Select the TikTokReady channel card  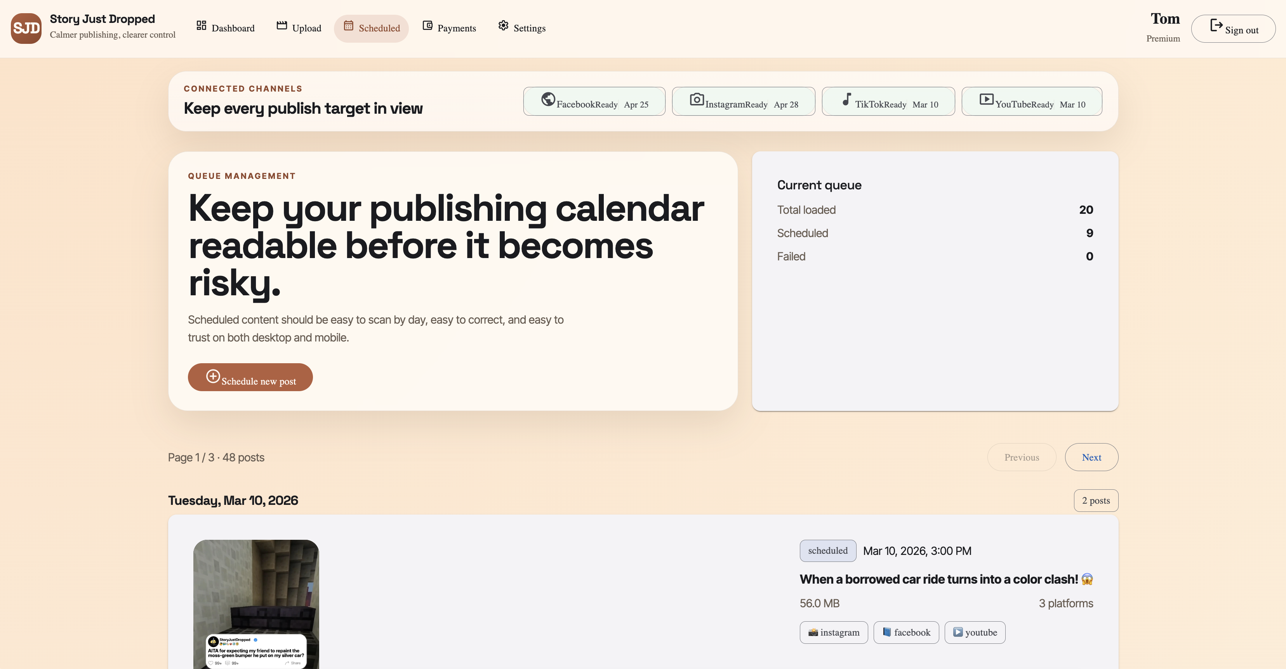click(x=888, y=101)
